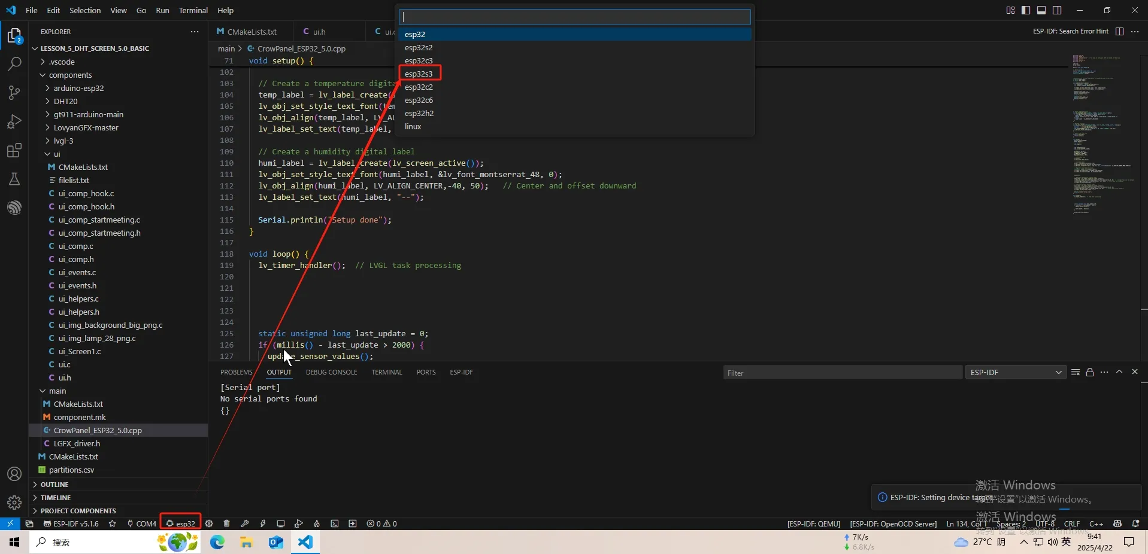
Task: Clear the output panel
Action: 1075,372
